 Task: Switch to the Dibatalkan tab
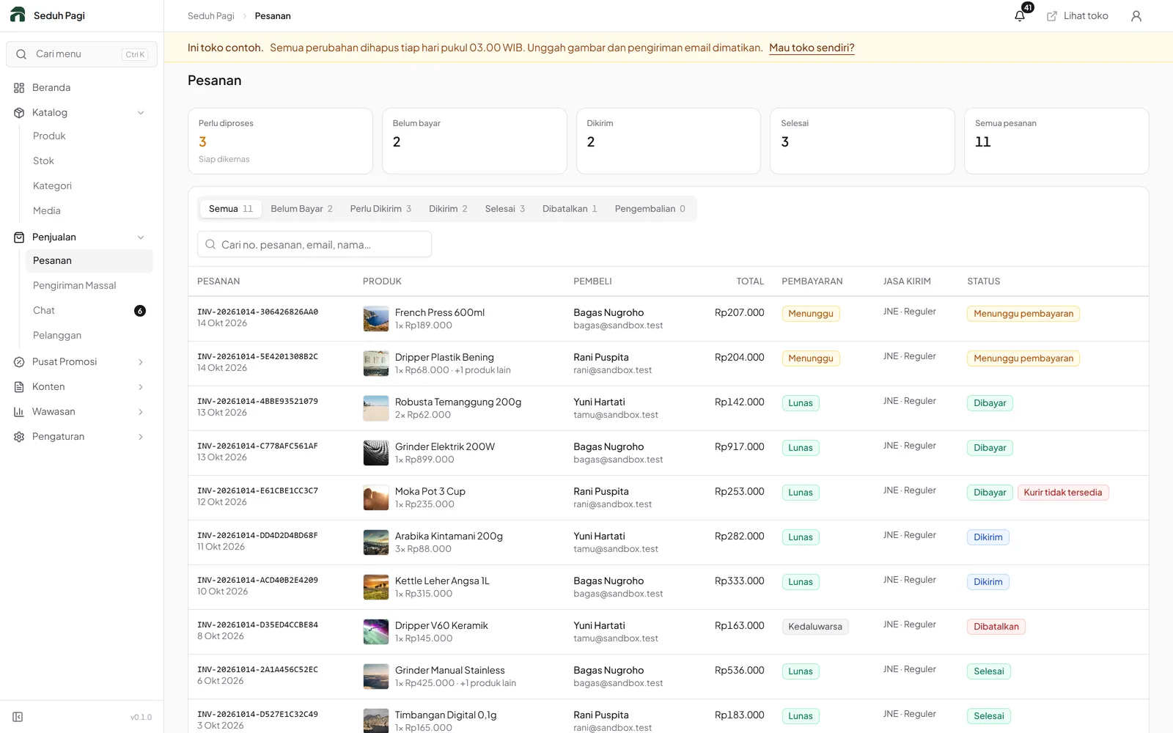[x=570, y=209]
